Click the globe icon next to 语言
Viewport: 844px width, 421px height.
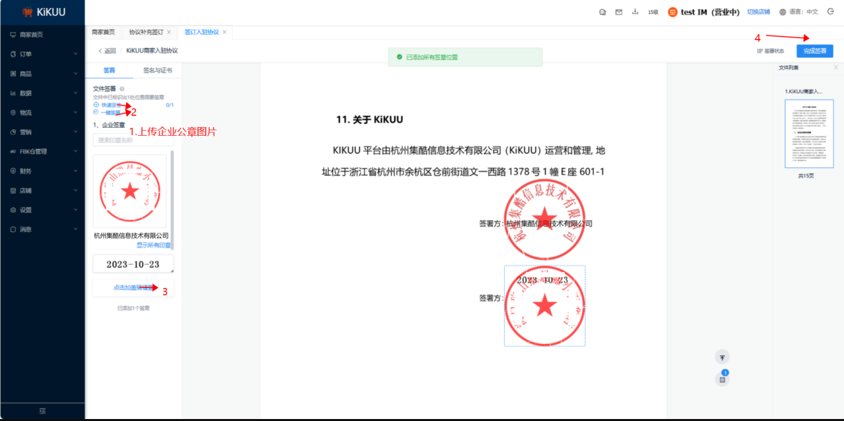[x=782, y=12]
